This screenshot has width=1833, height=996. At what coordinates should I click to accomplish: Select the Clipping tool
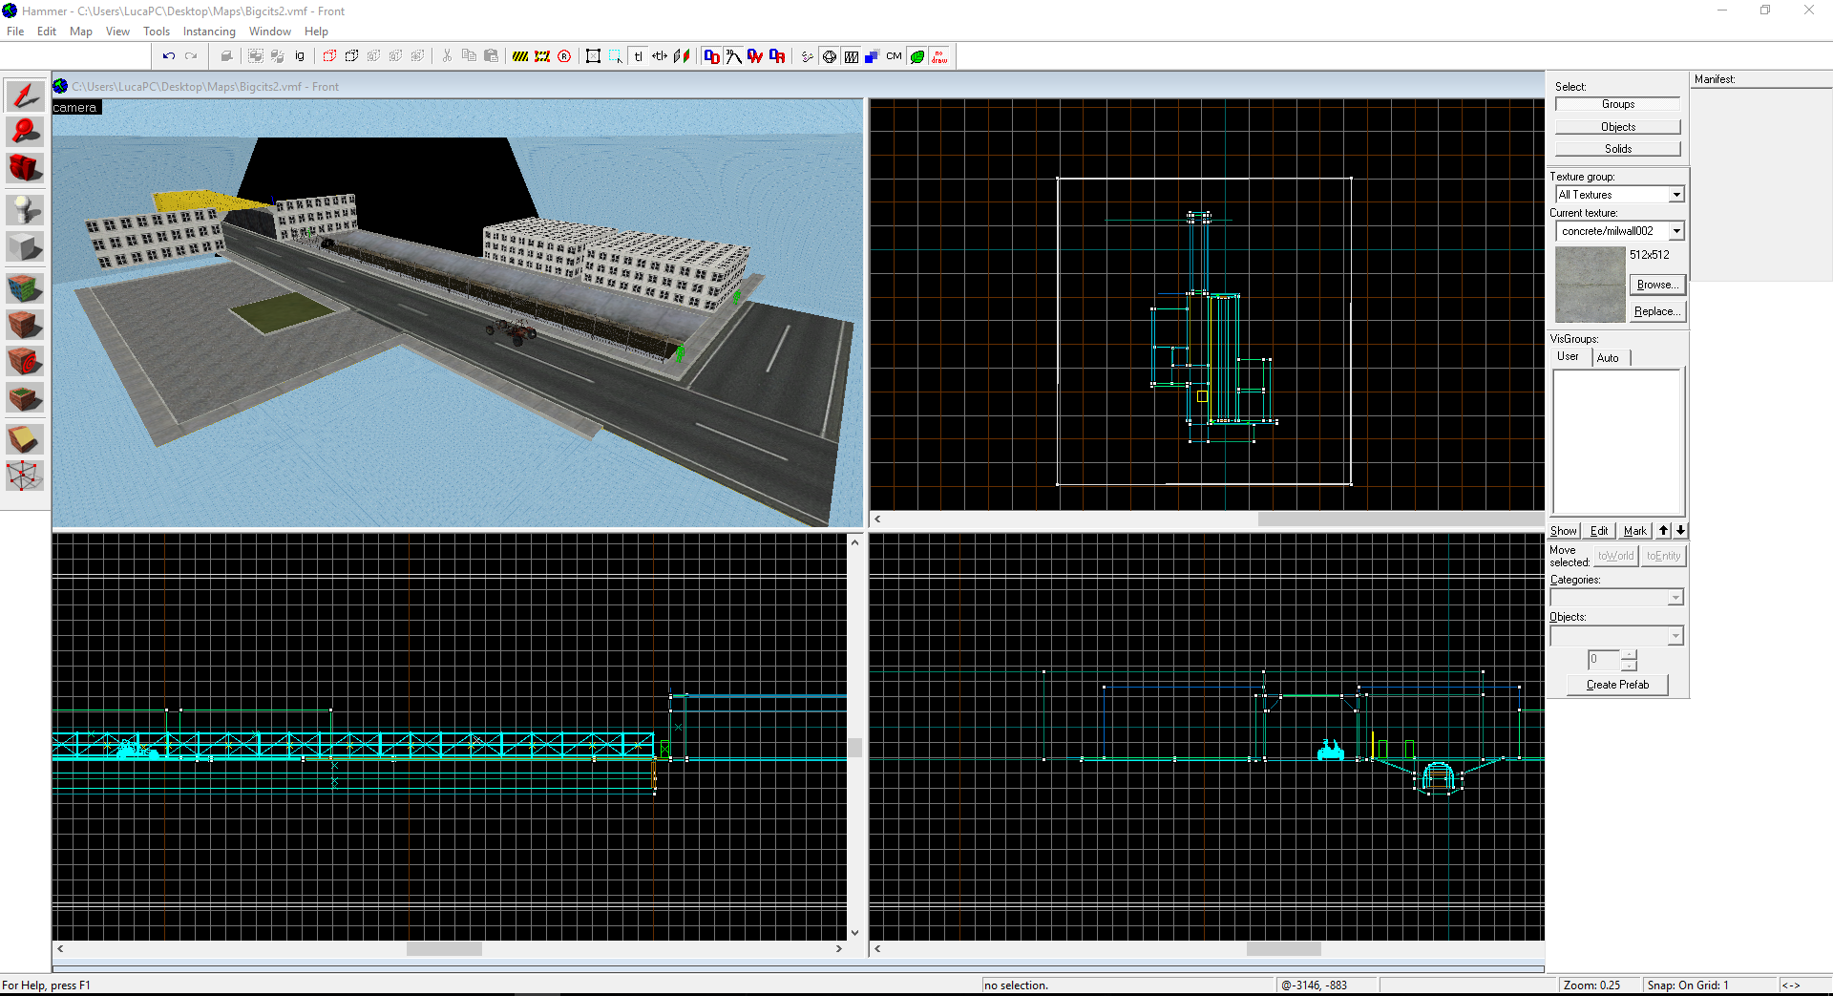[x=25, y=438]
